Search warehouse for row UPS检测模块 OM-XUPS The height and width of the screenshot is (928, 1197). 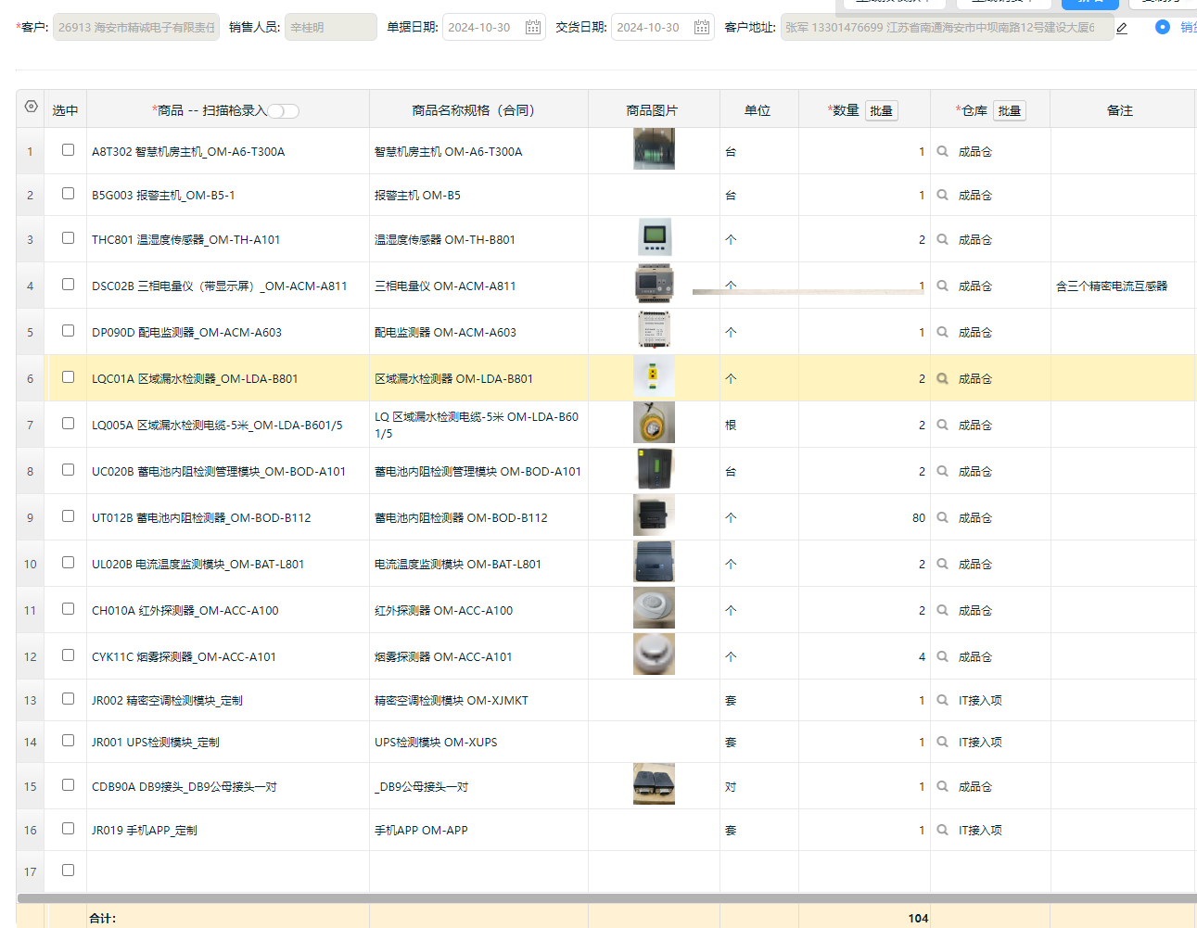coord(942,742)
